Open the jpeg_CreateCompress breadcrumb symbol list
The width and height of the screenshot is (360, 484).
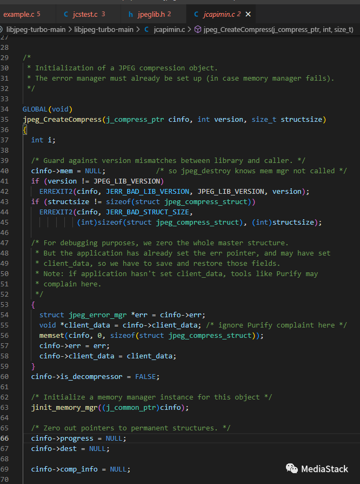point(278,29)
